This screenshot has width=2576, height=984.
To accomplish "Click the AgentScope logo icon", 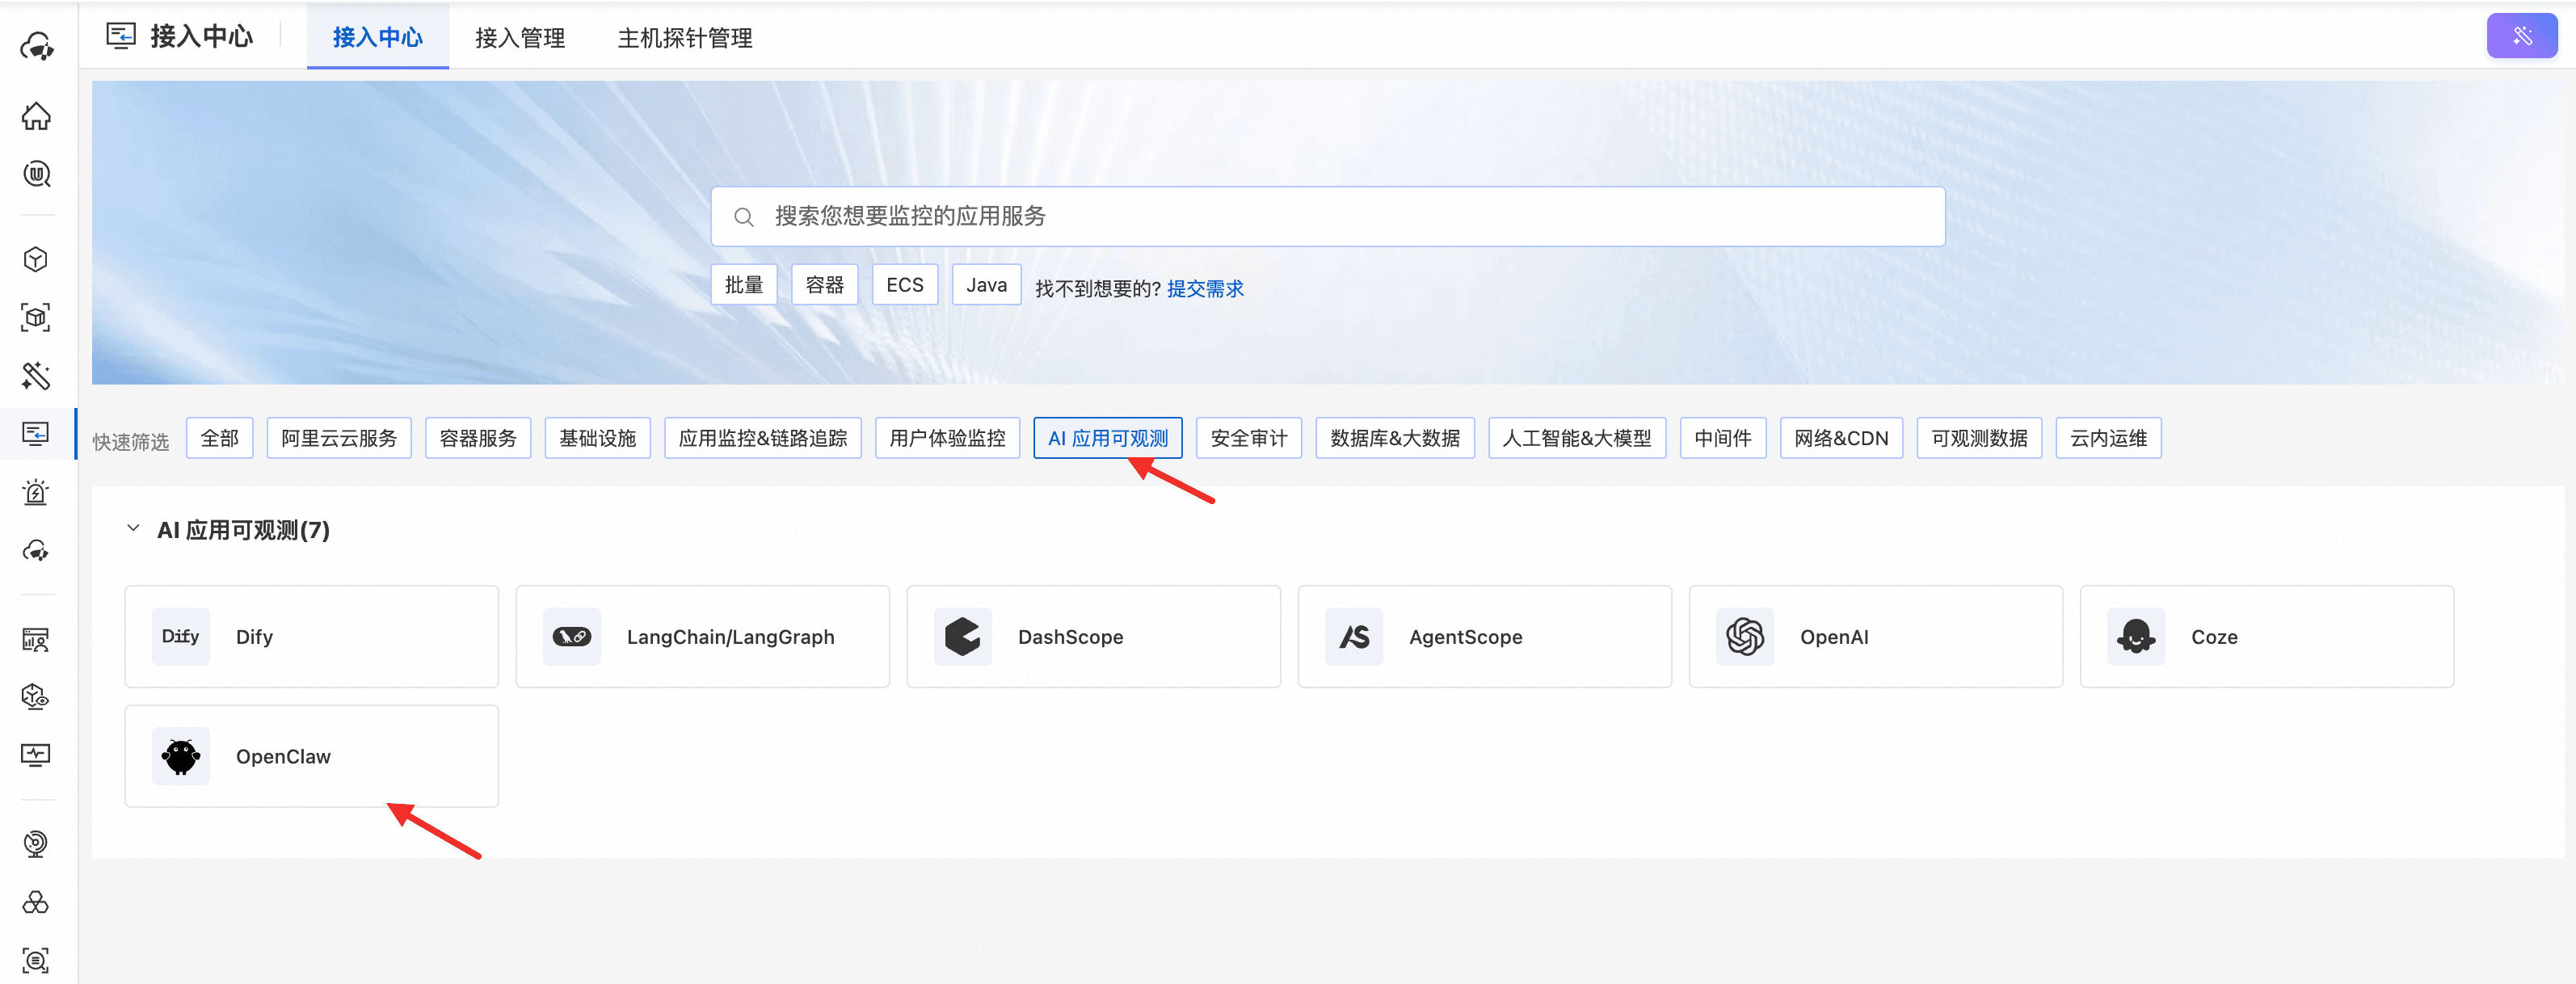I will tap(1353, 637).
